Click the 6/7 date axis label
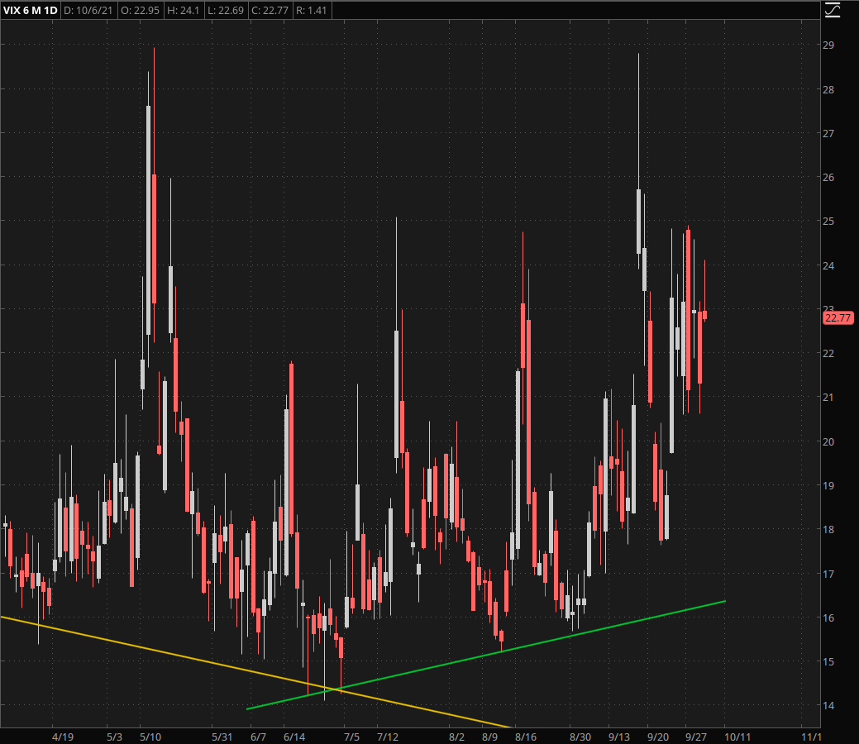 point(258,737)
